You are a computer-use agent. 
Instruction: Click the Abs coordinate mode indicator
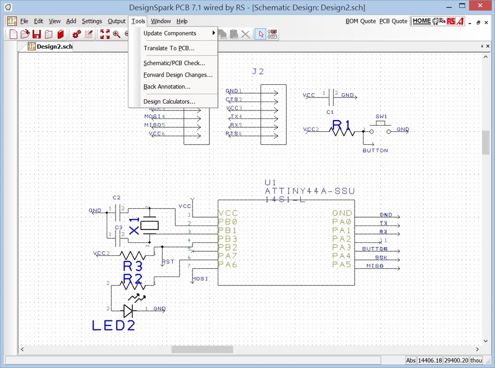tap(411, 360)
